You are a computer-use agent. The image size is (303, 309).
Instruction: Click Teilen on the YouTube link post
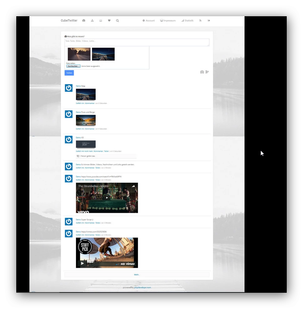[98, 180]
